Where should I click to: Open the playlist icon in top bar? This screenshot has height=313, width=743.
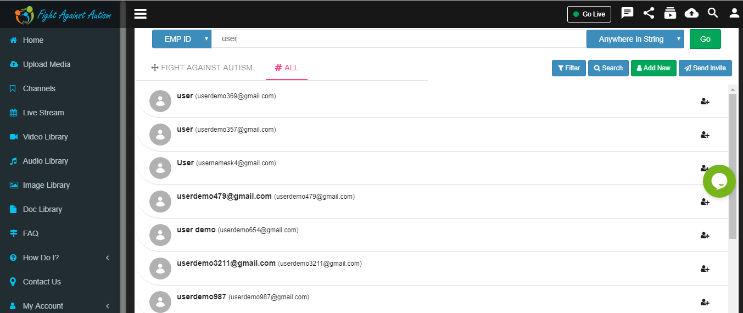tap(670, 13)
